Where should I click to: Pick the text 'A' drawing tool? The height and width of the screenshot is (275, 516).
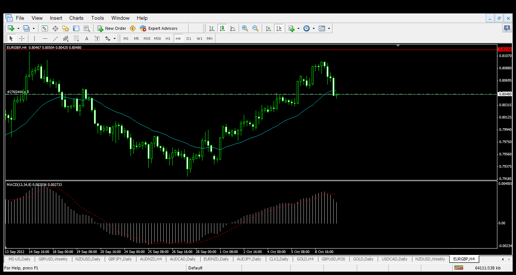(87, 38)
